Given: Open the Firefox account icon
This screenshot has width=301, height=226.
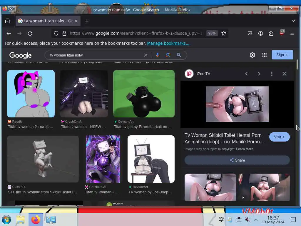Looking at the screenshot, I should tap(260, 33).
